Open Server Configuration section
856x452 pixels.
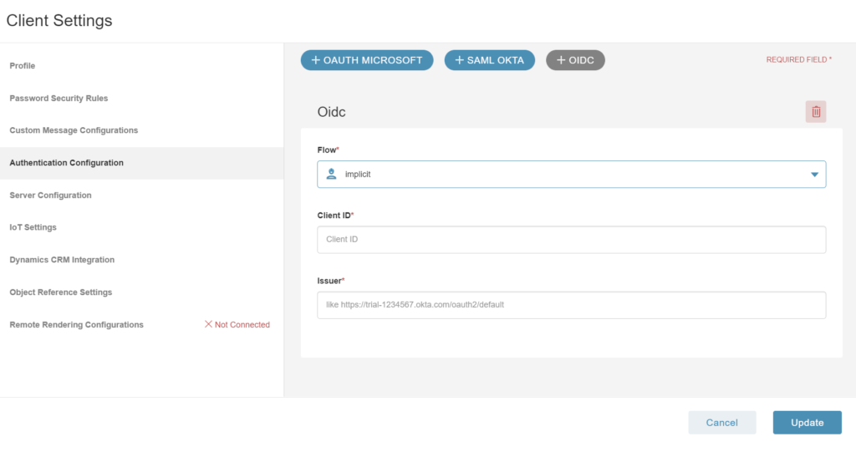click(50, 195)
